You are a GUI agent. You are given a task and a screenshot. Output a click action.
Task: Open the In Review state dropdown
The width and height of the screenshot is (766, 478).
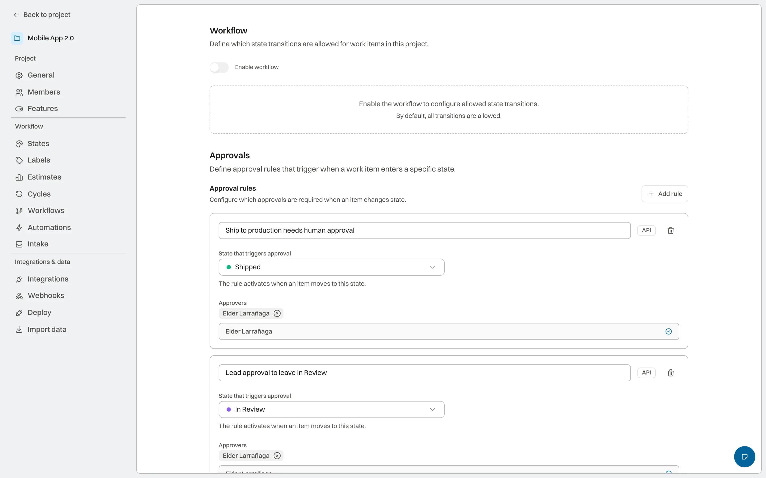point(331,409)
